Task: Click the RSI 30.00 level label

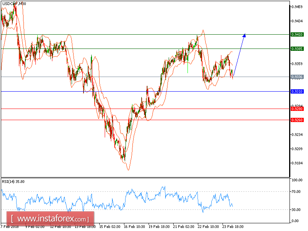Action: (x=296, y=210)
